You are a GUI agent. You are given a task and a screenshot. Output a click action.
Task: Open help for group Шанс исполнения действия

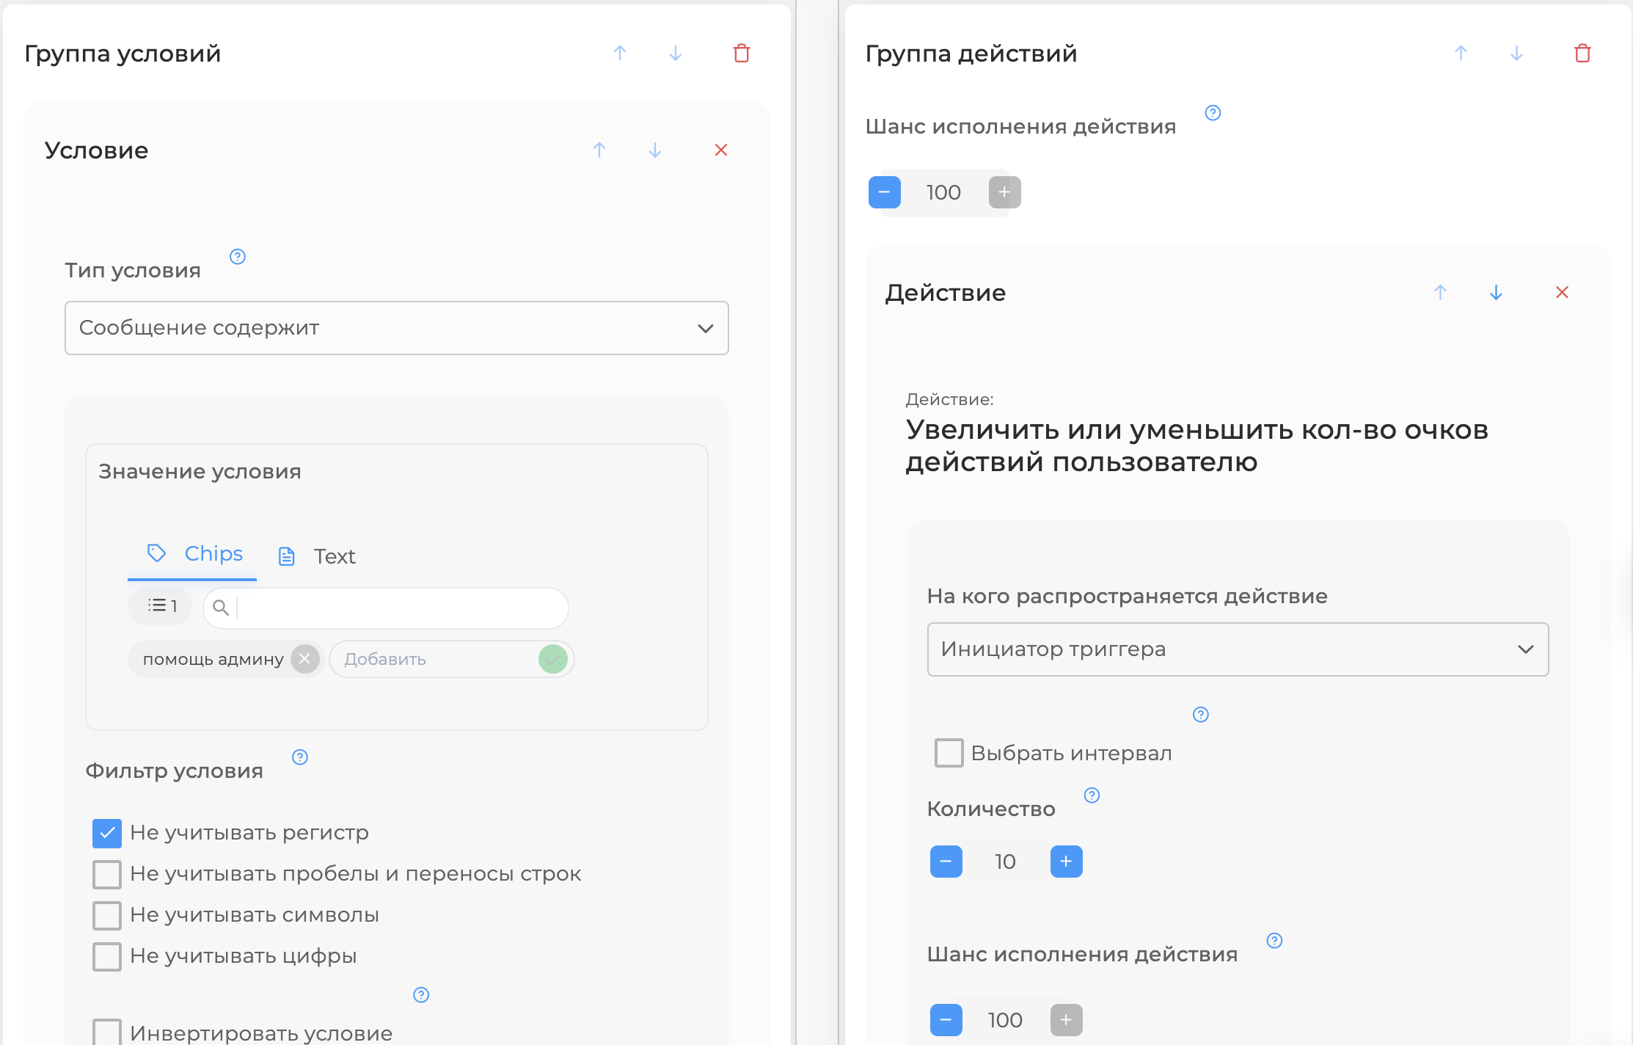[1213, 113]
